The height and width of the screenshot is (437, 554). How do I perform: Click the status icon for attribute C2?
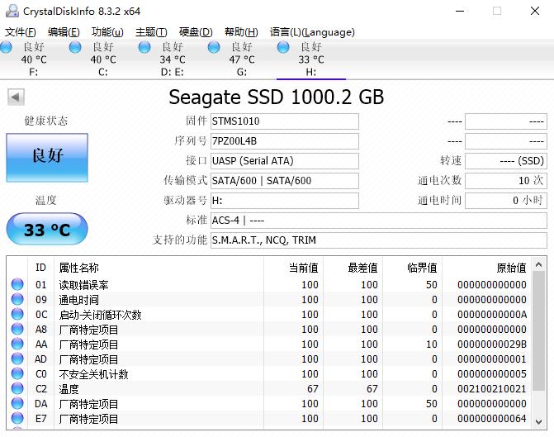coord(17,388)
